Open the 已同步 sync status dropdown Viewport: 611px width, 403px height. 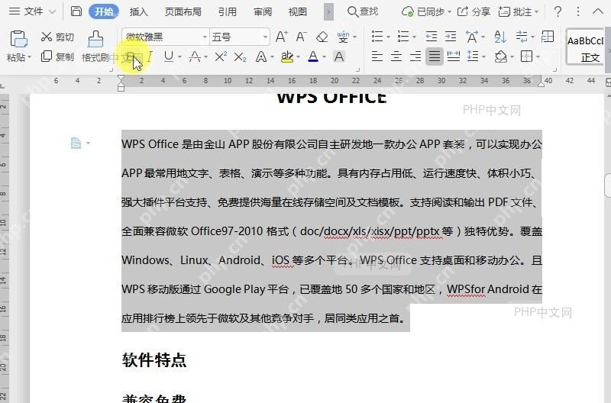(426, 11)
